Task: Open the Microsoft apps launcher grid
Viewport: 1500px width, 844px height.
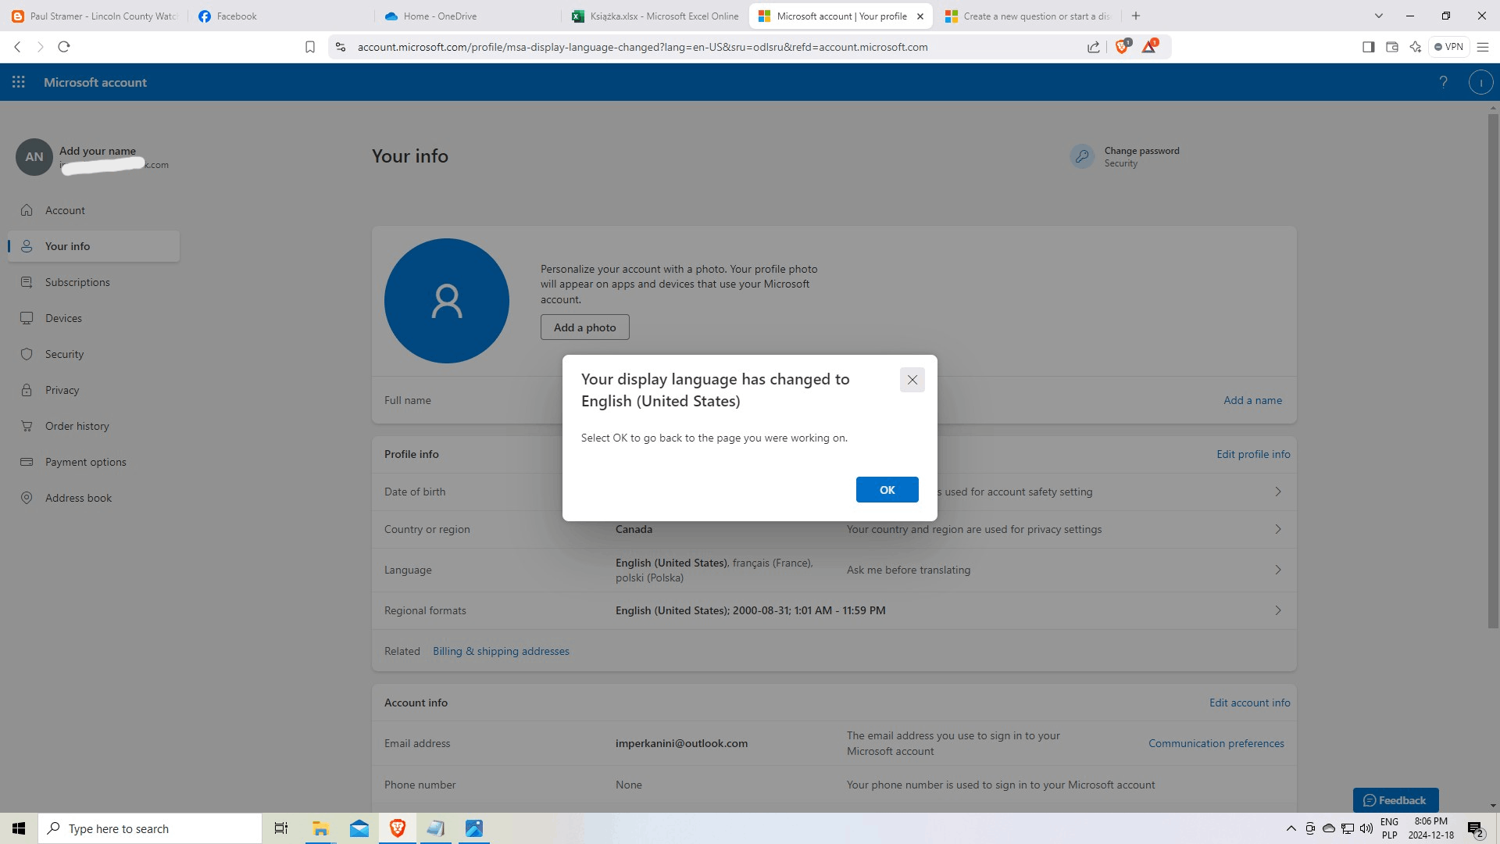Action: pos(19,82)
